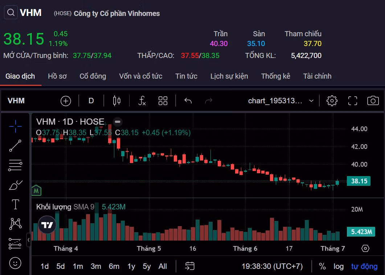385x275 pixels.
Task: Toggle the tự động auto scale
Action: click(x=364, y=266)
